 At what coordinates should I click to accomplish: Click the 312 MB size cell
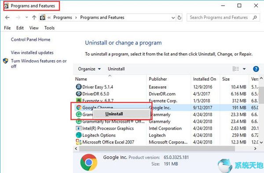(239, 101)
